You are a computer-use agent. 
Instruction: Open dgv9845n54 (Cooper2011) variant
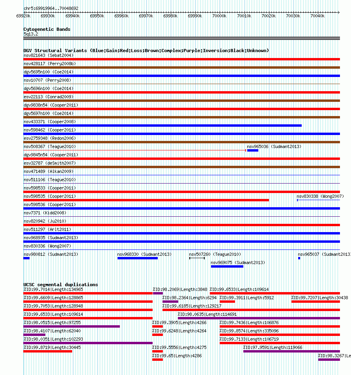pos(51,155)
